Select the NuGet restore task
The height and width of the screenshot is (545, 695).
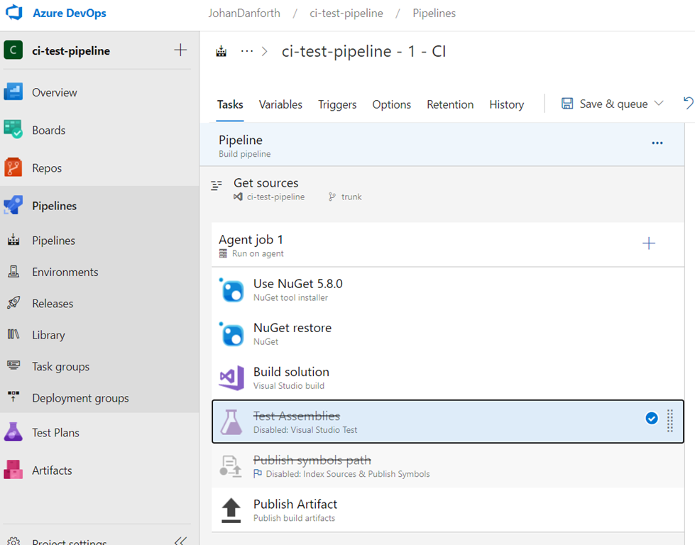[448, 334]
